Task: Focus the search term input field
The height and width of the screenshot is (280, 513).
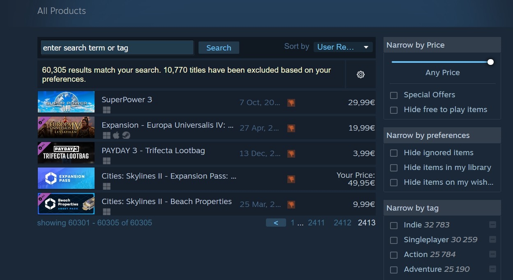Action: (x=117, y=48)
